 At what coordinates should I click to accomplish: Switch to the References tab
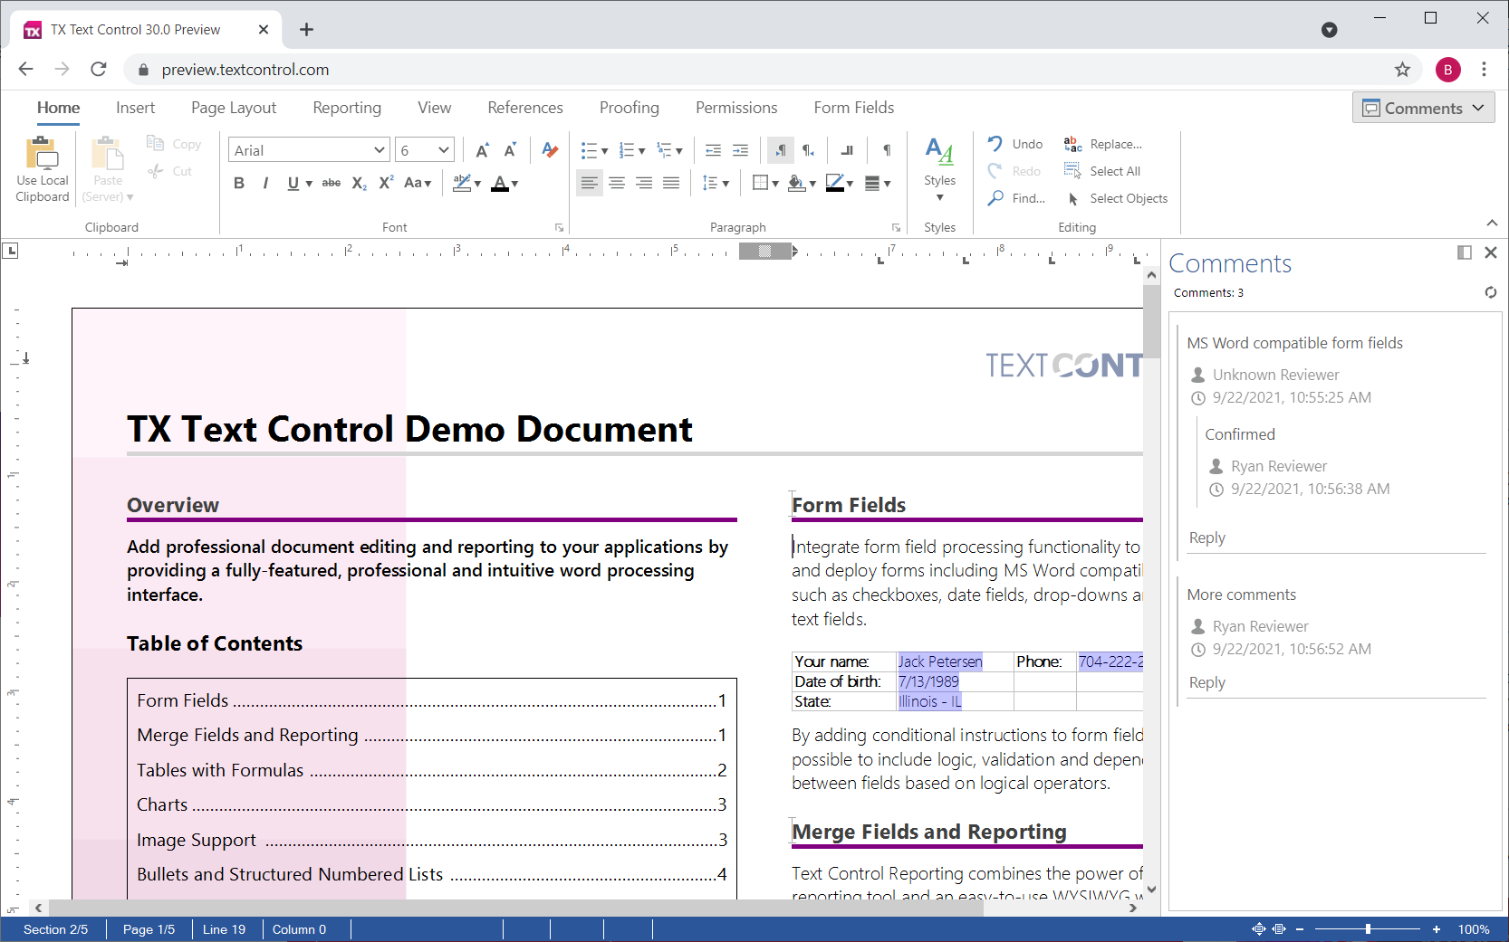tap(525, 108)
